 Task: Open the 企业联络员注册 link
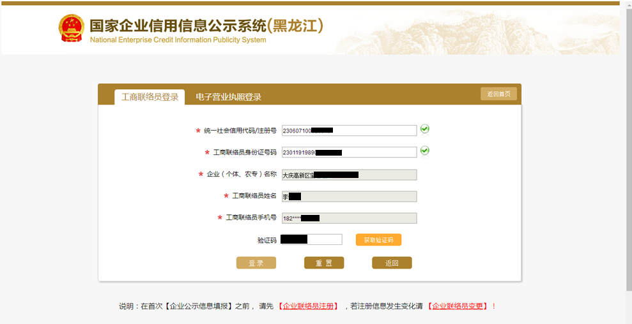coord(310,306)
